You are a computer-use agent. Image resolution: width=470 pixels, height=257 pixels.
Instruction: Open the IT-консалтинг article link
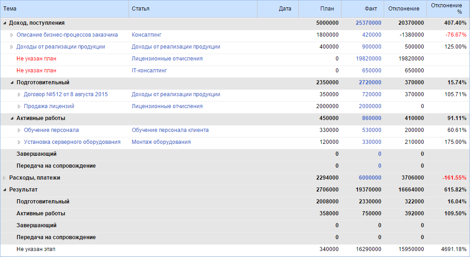(149, 71)
